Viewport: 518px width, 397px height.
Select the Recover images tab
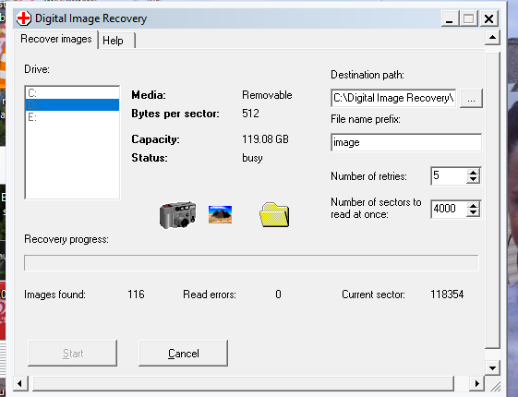pyautogui.click(x=55, y=39)
